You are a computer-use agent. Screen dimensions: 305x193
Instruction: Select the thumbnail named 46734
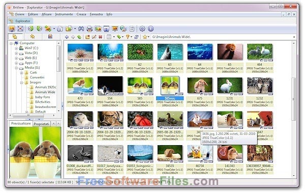[x=200, y=159]
